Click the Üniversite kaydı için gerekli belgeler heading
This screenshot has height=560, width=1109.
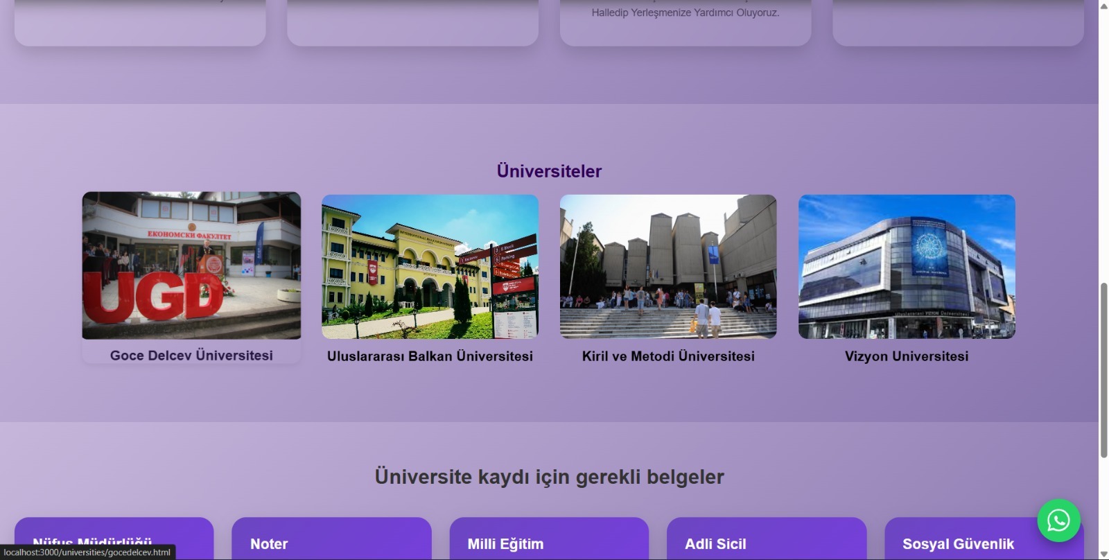coord(549,477)
